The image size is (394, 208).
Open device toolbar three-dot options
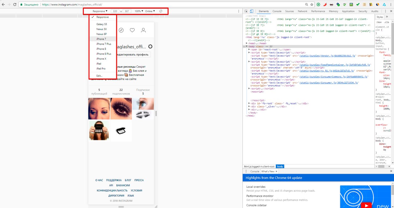239,11
